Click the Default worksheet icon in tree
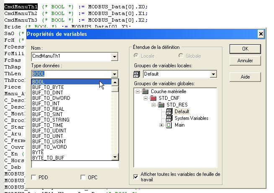 click(x=169, y=112)
